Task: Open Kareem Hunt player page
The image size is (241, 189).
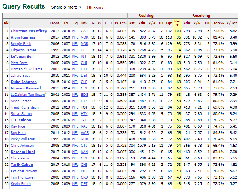Action: point(23,152)
